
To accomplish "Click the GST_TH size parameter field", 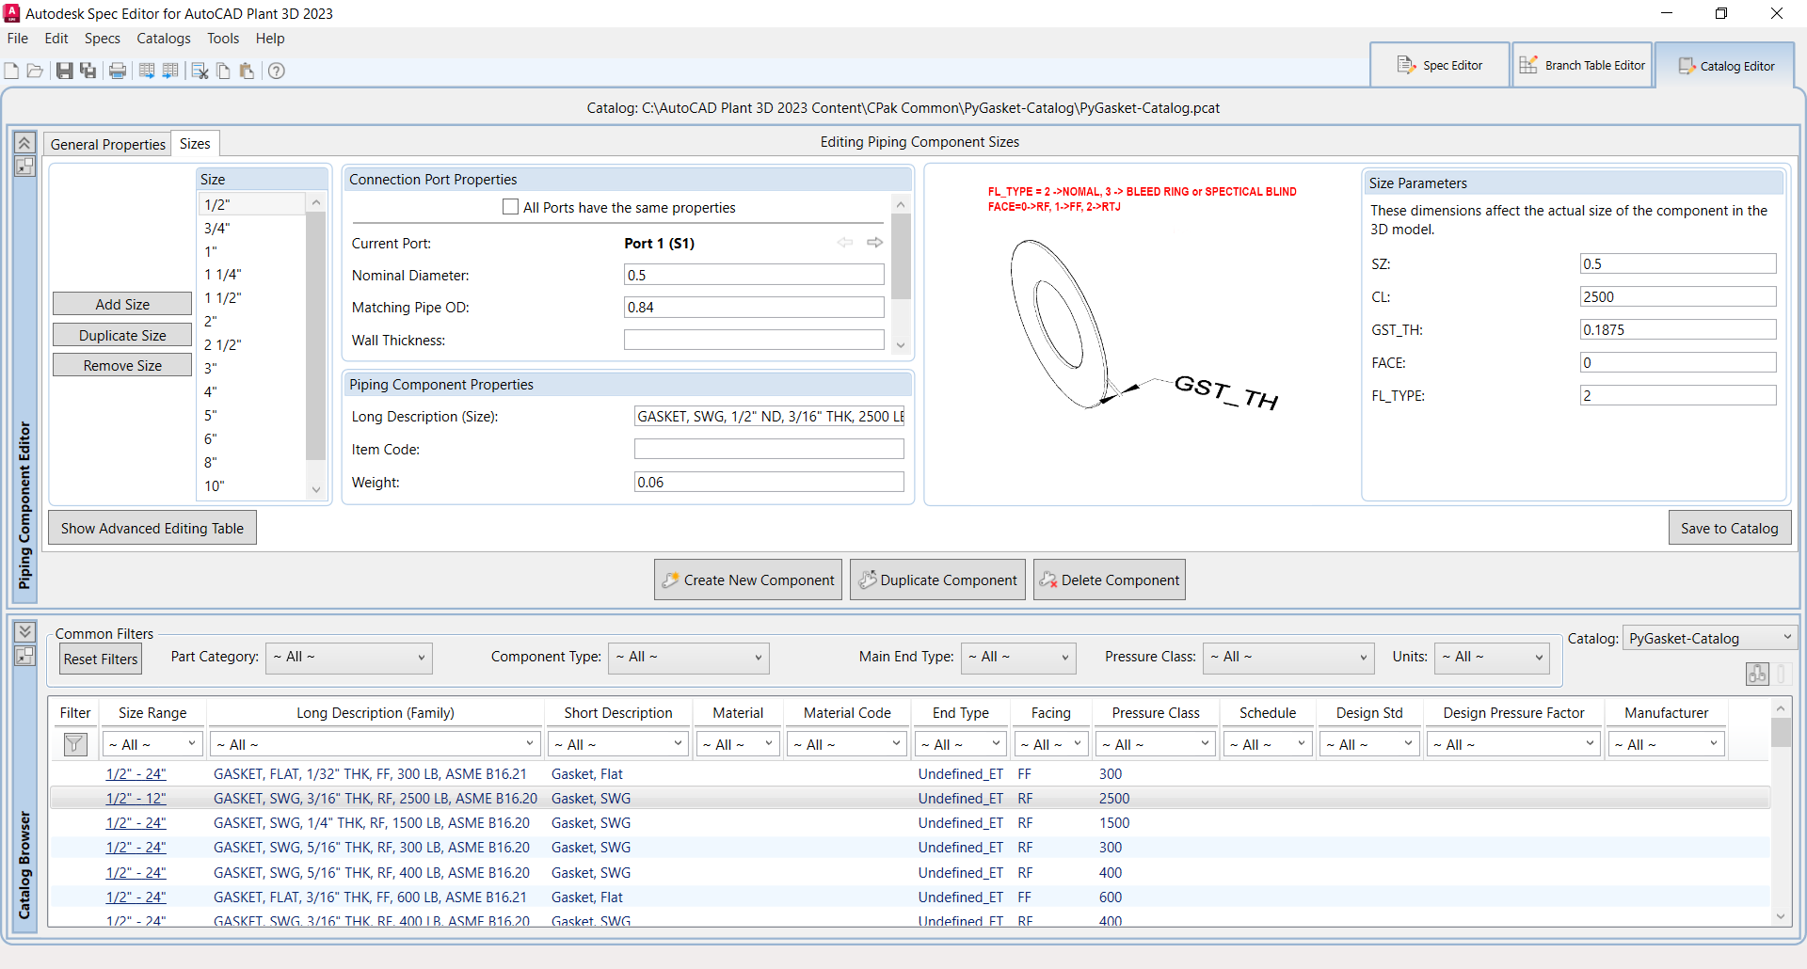I will click(x=1677, y=329).
